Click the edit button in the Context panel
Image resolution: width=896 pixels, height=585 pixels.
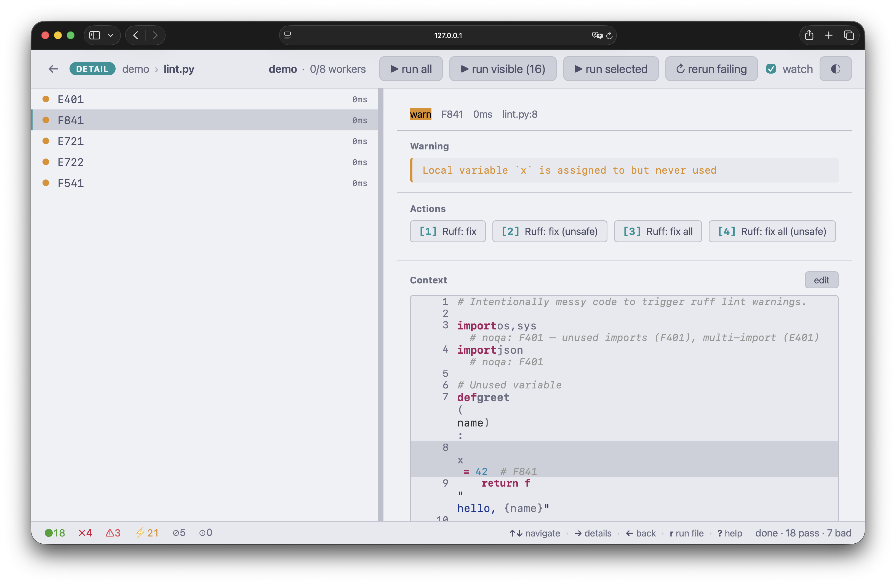click(822, 280)
